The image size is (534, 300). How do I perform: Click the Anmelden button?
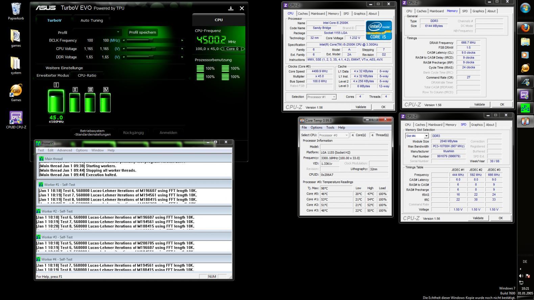[x=168, y=132]
